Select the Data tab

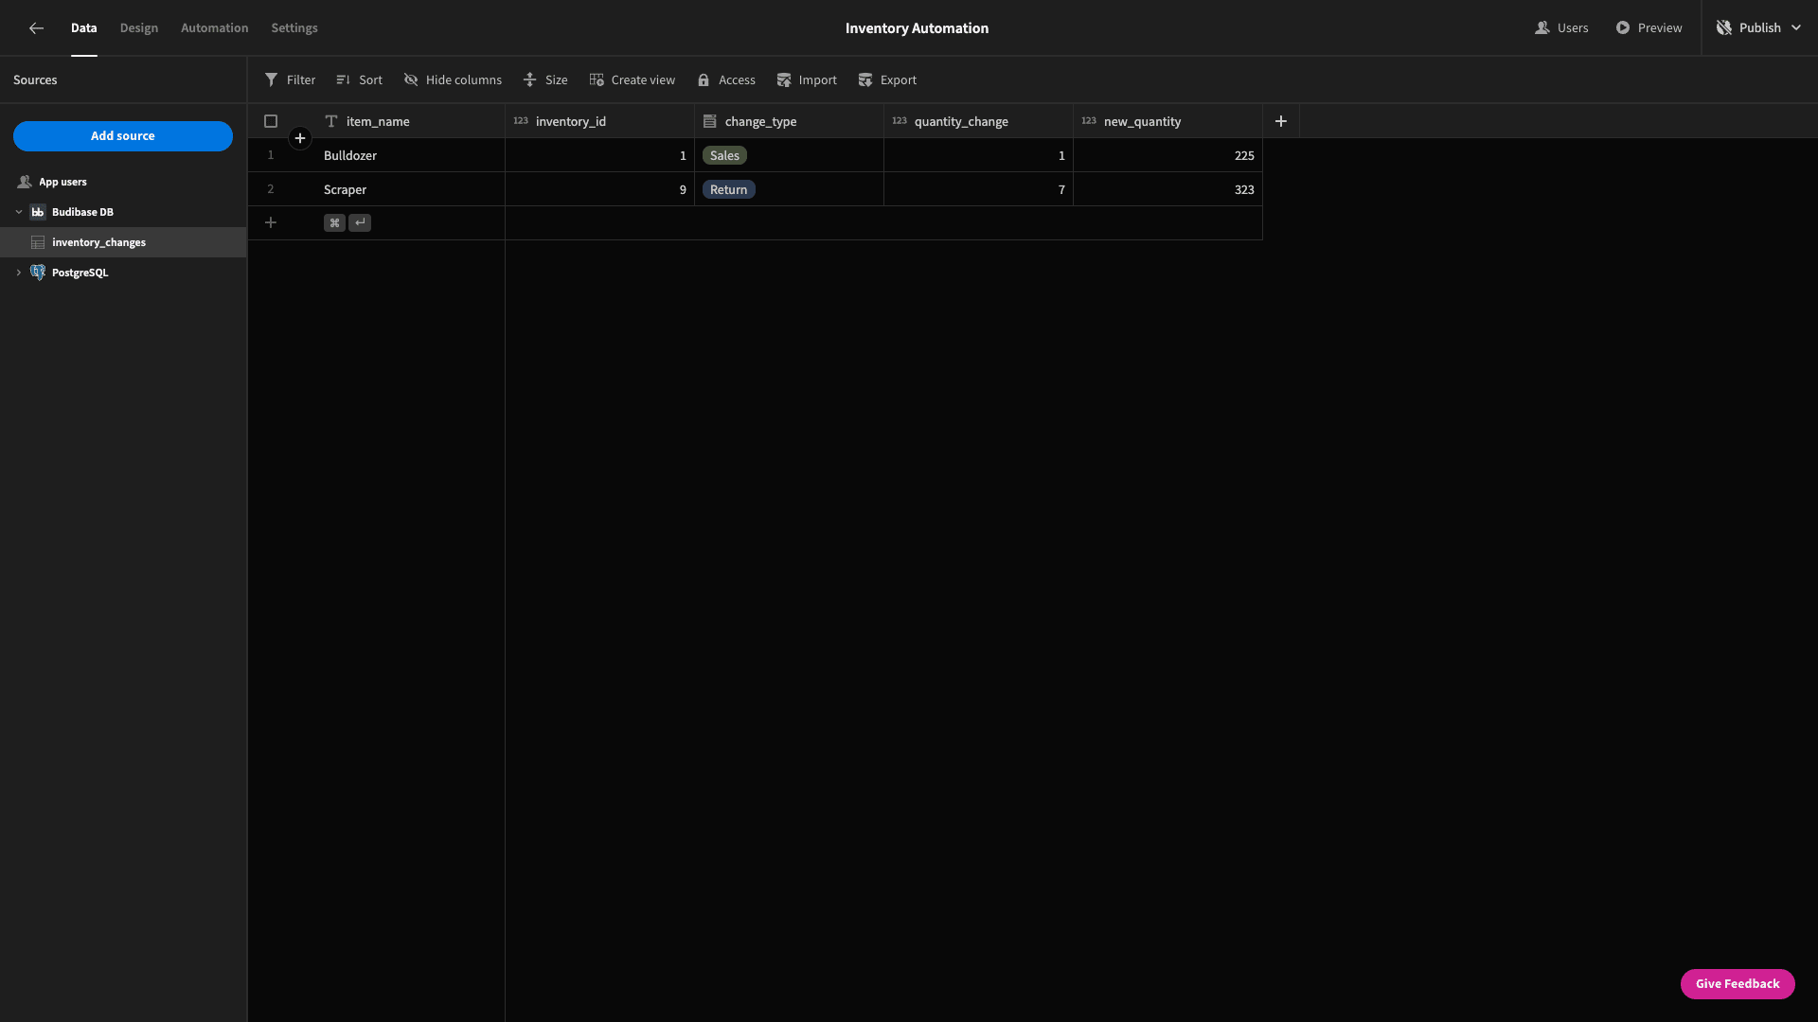point(83,27)
